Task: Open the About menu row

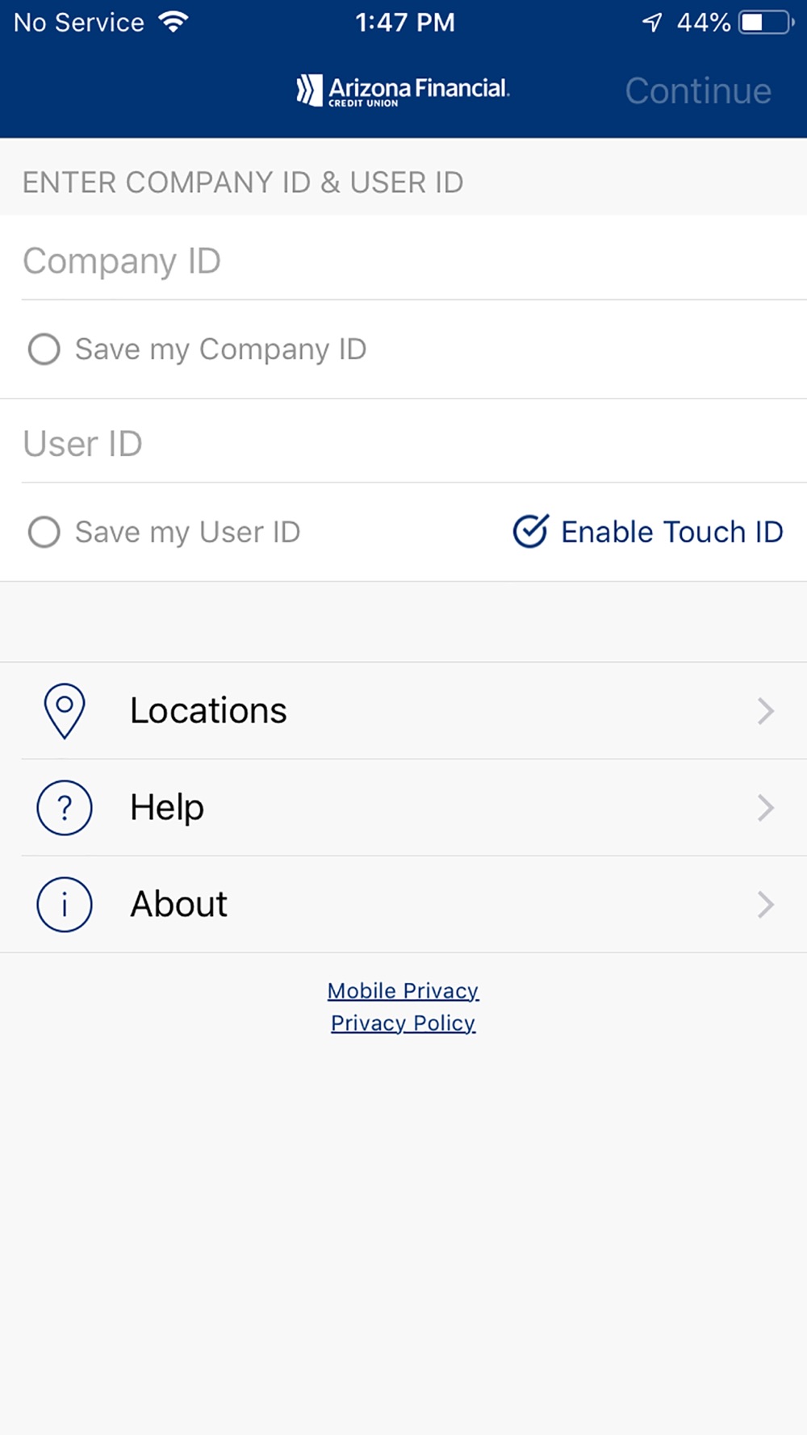Action: (x=403, y=904)
